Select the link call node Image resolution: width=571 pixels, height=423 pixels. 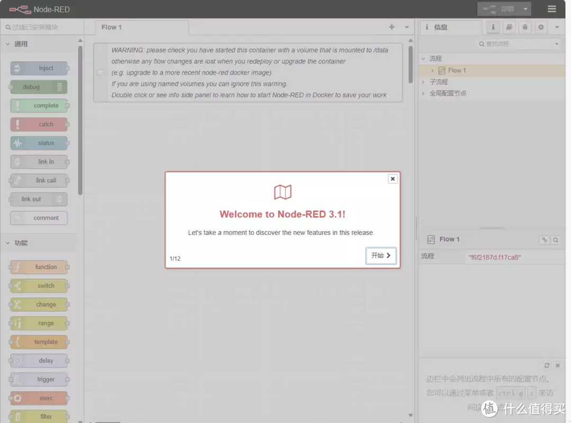(39, 180)
